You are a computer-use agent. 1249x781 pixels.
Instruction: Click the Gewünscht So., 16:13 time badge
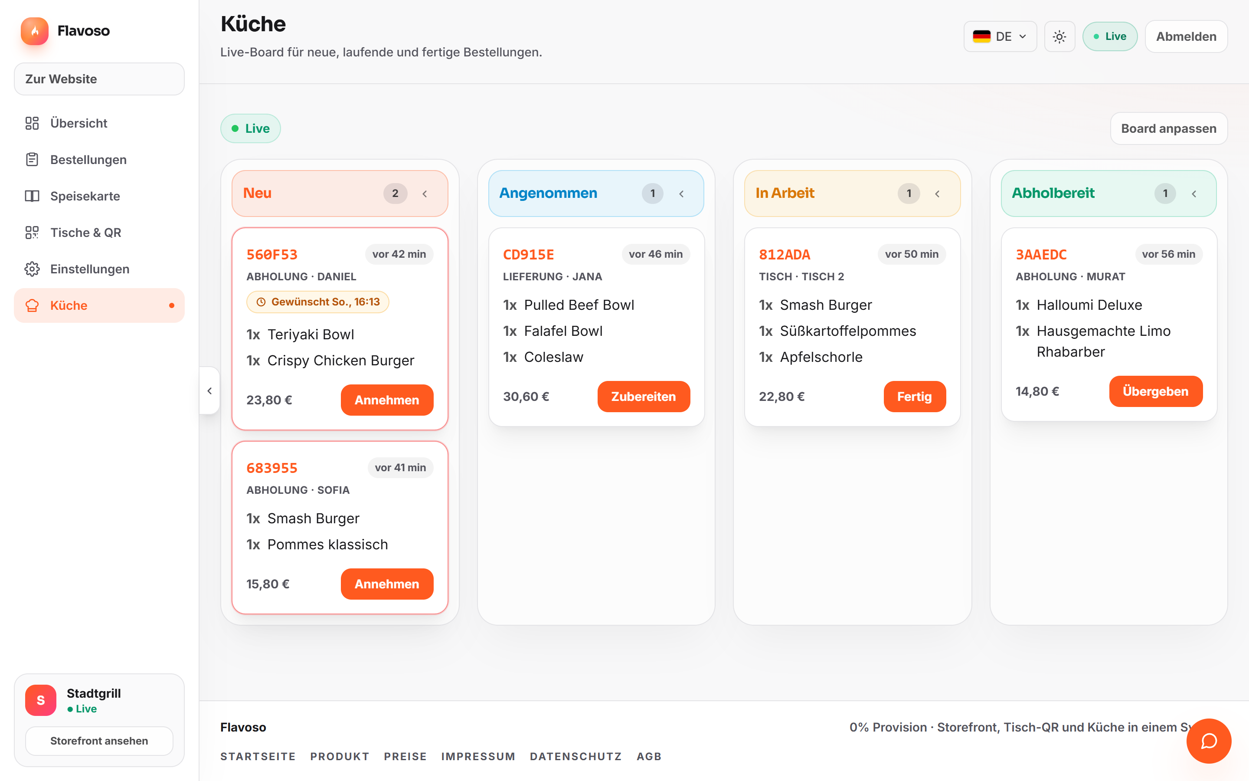[318, 302]
